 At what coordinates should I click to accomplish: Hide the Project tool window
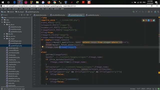tap(31, 15)
